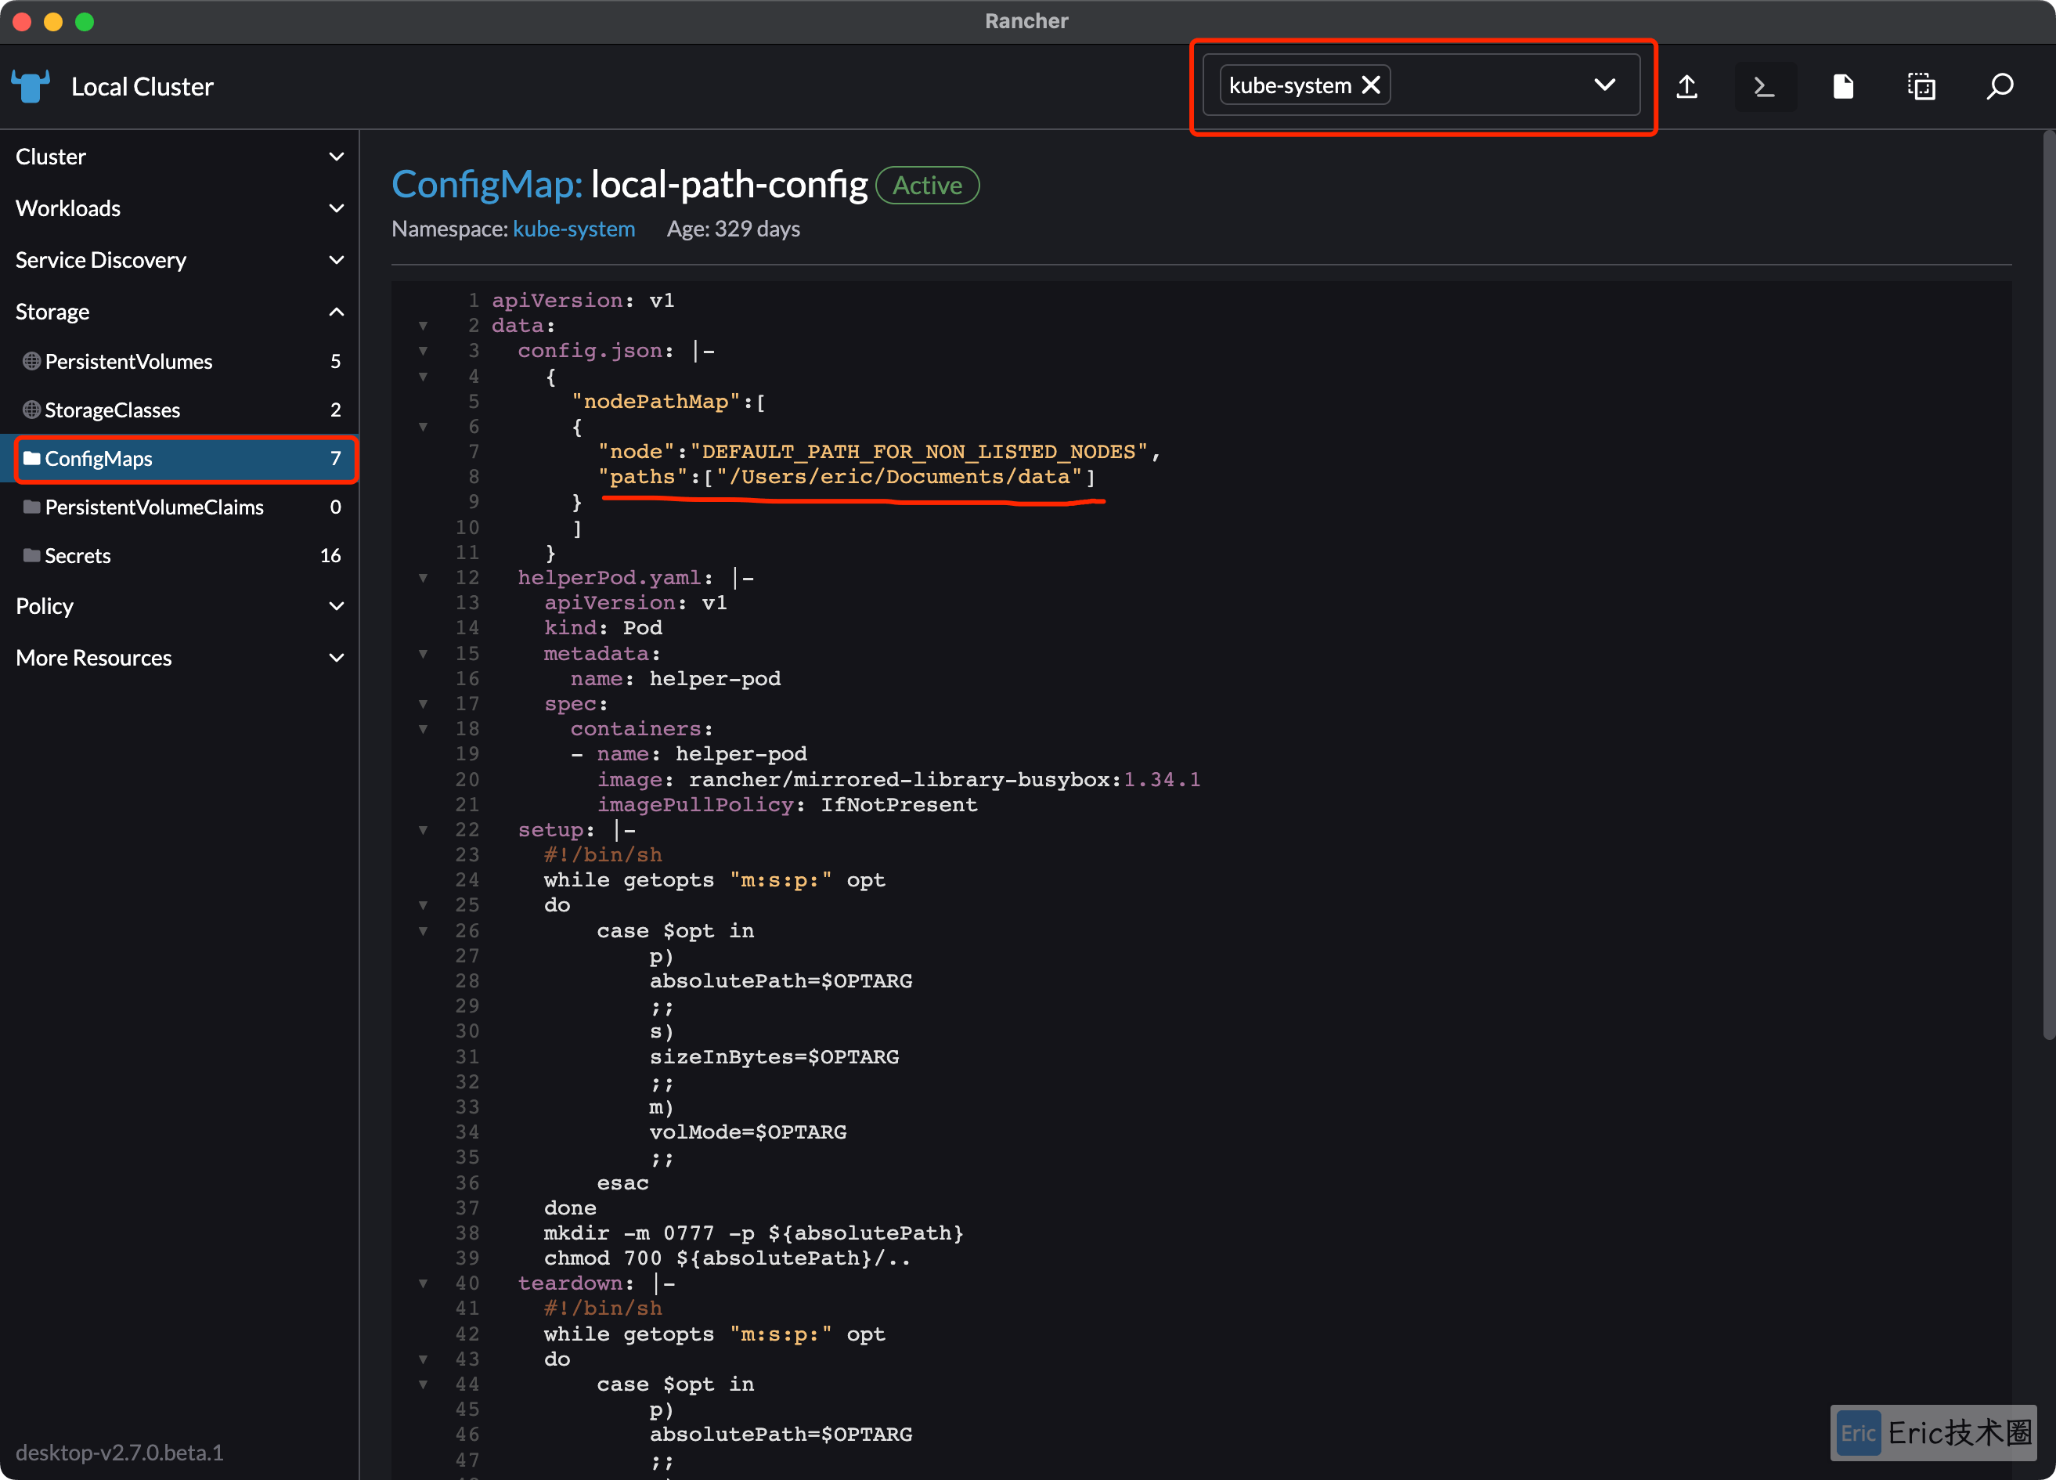
Task: Open PersistentVolumes in the sidebar
Action: coord(179,361)
